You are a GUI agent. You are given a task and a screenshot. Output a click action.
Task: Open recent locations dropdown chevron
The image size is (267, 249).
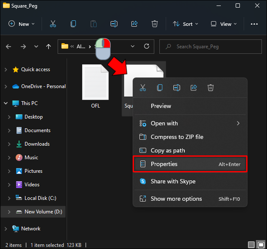[36, 46]
